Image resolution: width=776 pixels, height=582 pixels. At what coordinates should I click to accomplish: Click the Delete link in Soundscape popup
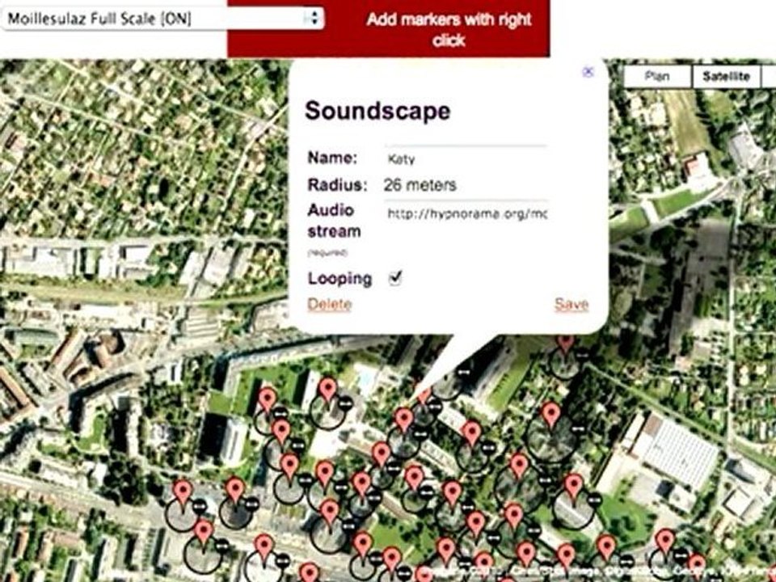point(330,304)
